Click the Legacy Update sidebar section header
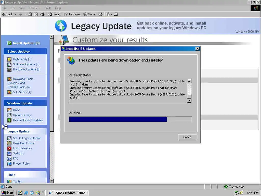Screen dimensions: 261x196 [x=25, y=131]
